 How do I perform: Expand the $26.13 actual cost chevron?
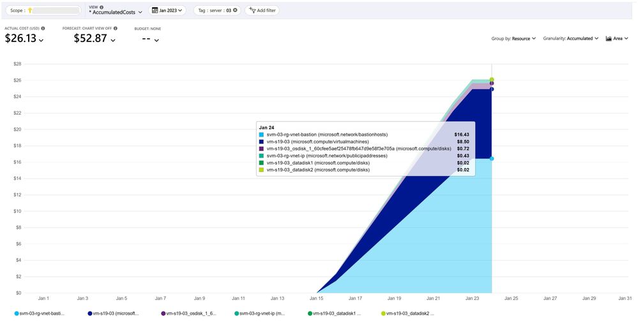point(42,40)
